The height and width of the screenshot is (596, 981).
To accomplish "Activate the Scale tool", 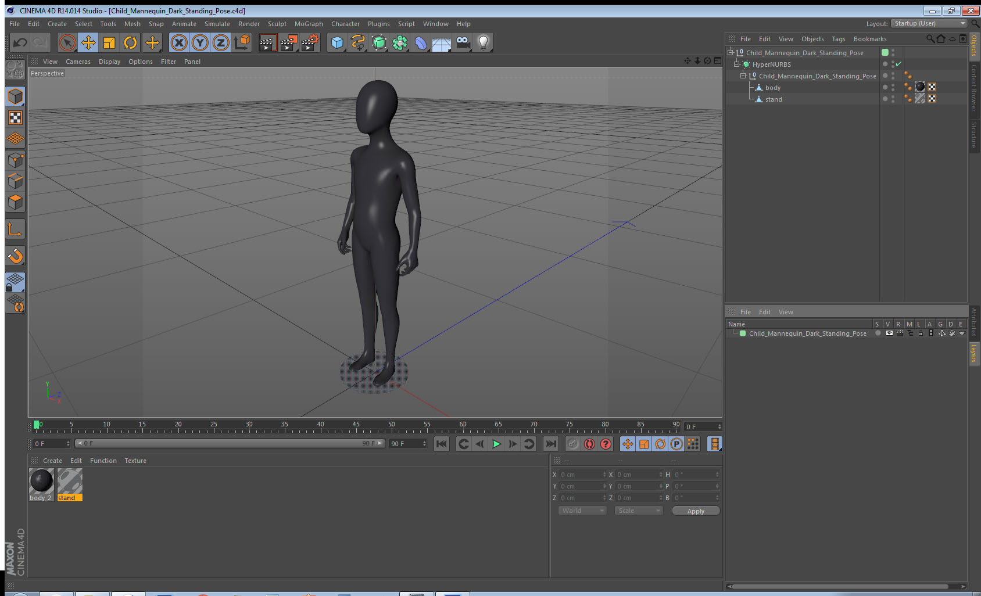I will [x=109, y=42].
